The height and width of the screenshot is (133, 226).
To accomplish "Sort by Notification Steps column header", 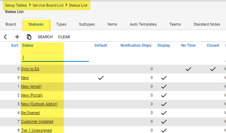I will point(136,45).
